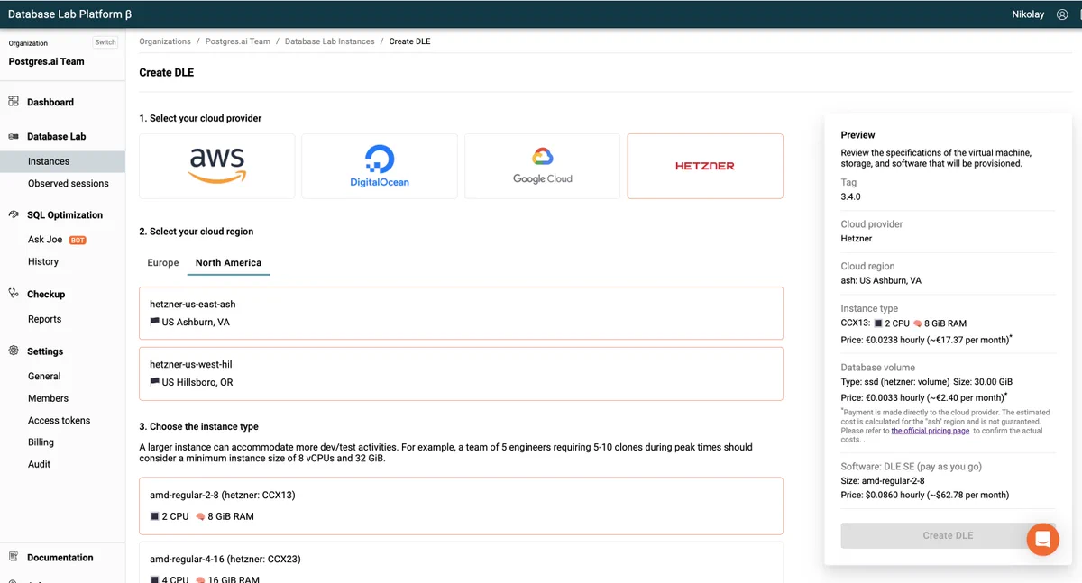Click the Nikolay user name
1082x583 pixels.
point(1029,14)
